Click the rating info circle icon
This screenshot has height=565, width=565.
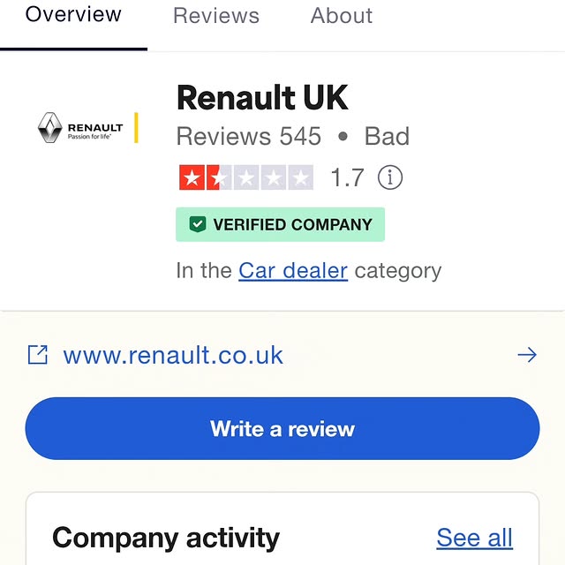[390, 177]
